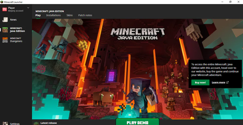The width and height of the screenshot is (243, 125).
Task: Click the Minecraft Java Edition banner logo
Action: [137, 34]
